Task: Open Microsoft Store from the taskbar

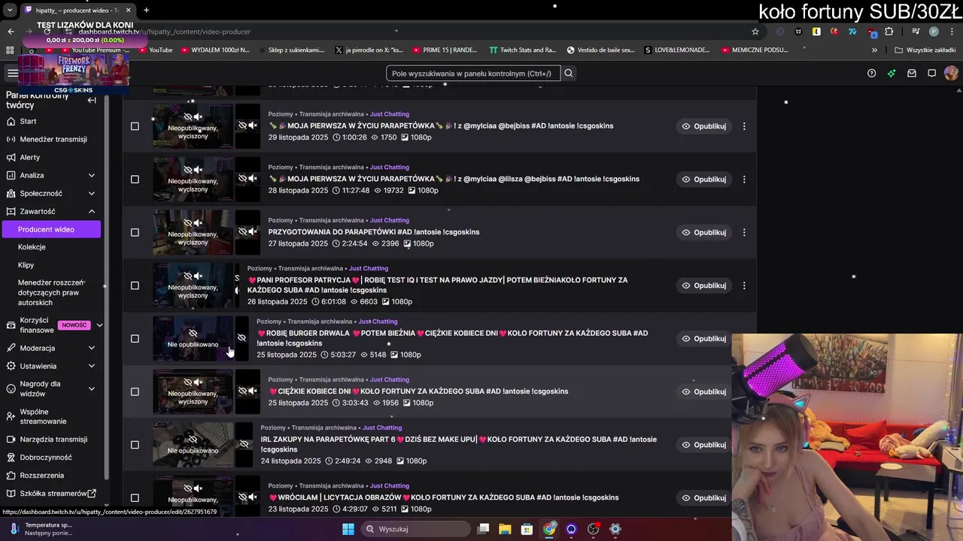Action: pyautogui.click(x=527, y=529)
